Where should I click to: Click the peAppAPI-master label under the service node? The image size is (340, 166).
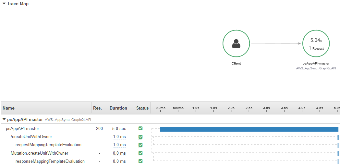pyautogui.click(x=316, y=64)
